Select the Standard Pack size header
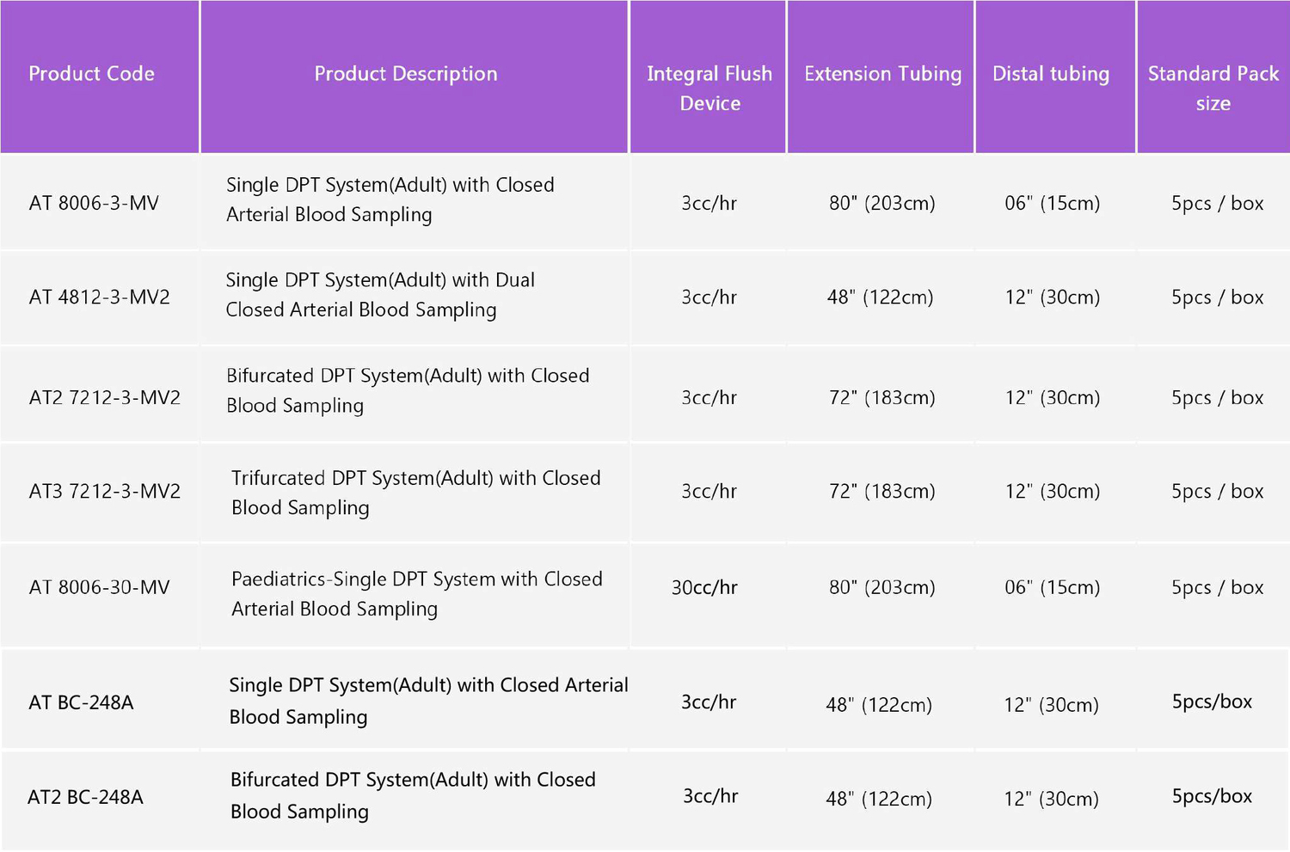The width and height of the screenshot is (1290, 852). (1213, 89)
